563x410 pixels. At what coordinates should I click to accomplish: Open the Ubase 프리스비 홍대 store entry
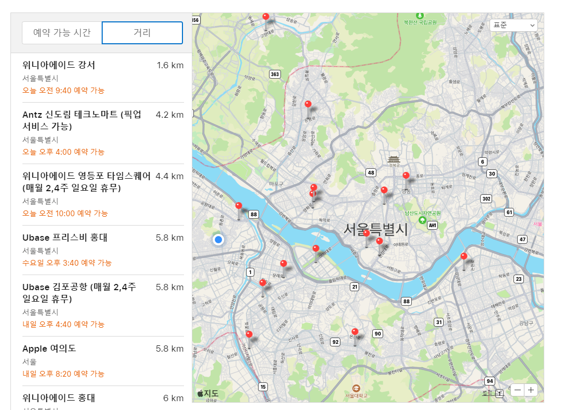pyautogui.click(x=103, y=251)
